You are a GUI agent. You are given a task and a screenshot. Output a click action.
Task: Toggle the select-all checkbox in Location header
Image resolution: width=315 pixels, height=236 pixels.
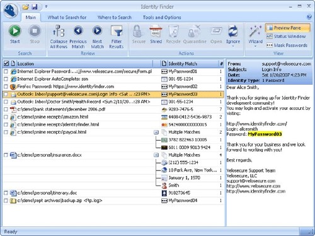click(x=6, y=63)
